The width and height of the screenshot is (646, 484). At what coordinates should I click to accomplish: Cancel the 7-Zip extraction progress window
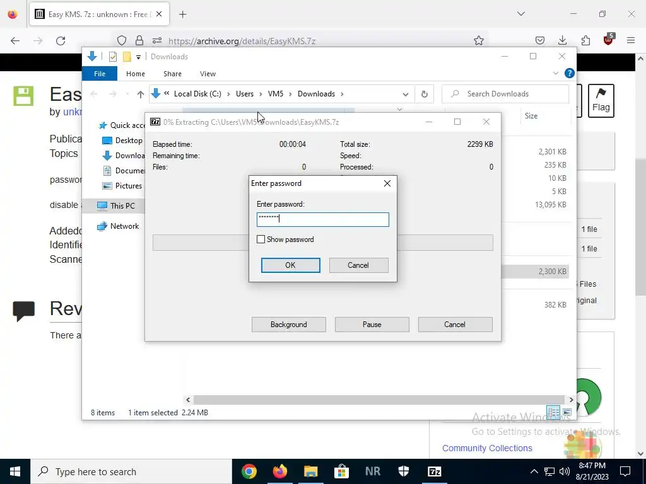click(x=455, y=325)
